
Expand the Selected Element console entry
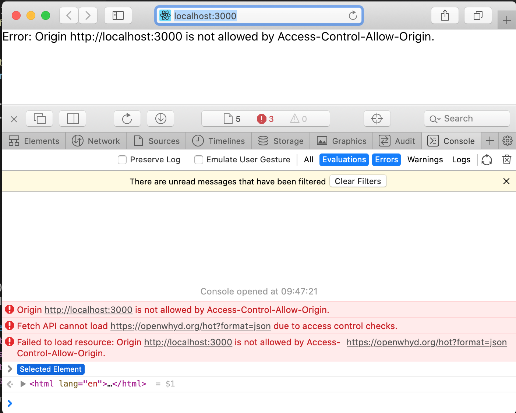tap(9, 369)
